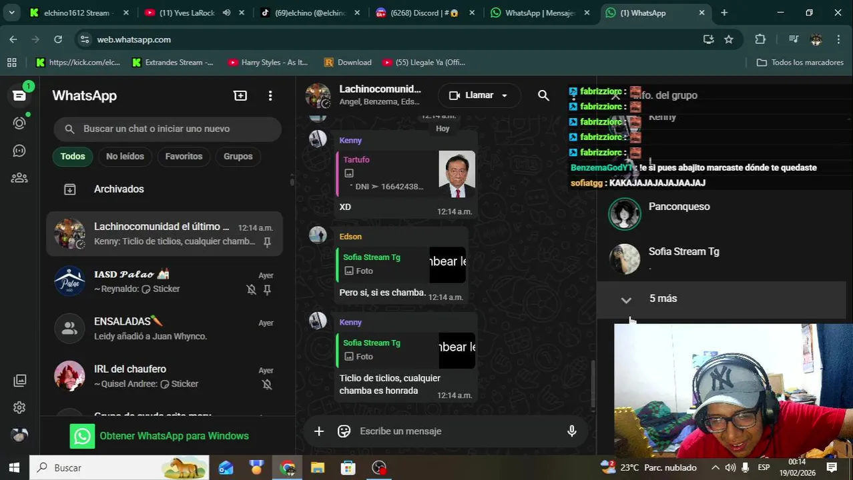Search inside the chat with magnifier icon
This screenshot has height=480, width=853.
pyautogui.click(x=543, y=95)
